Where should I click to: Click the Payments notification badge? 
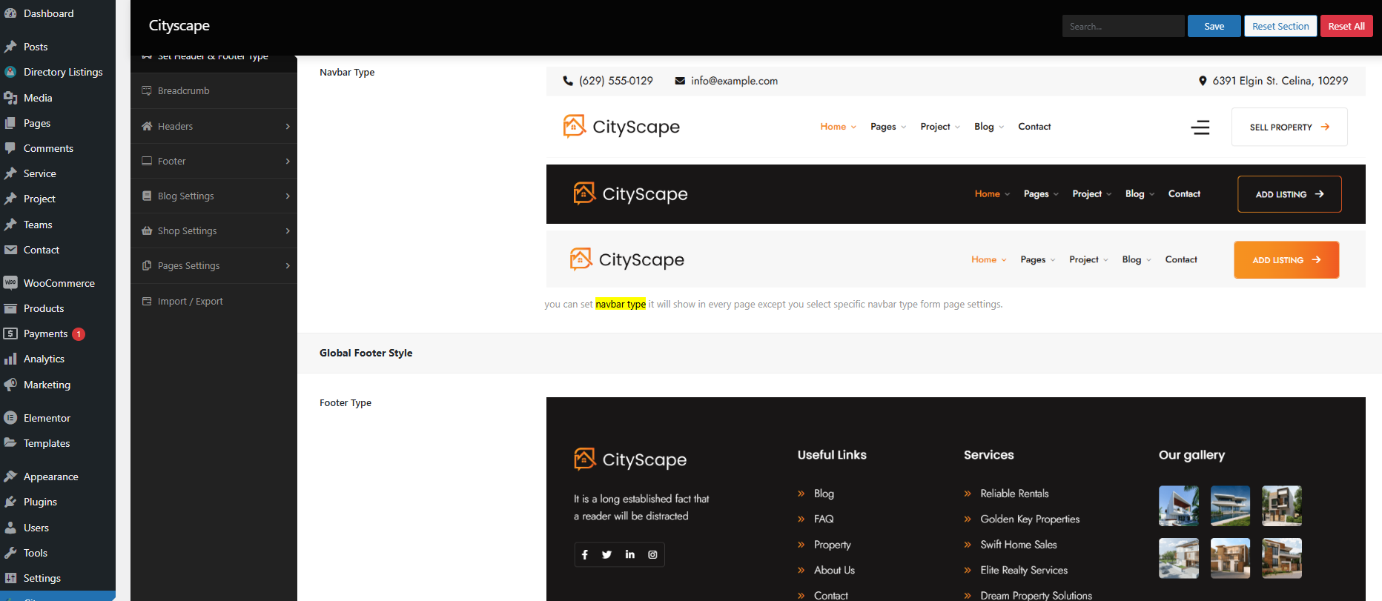pyautogui.click(x=79, y=334)
